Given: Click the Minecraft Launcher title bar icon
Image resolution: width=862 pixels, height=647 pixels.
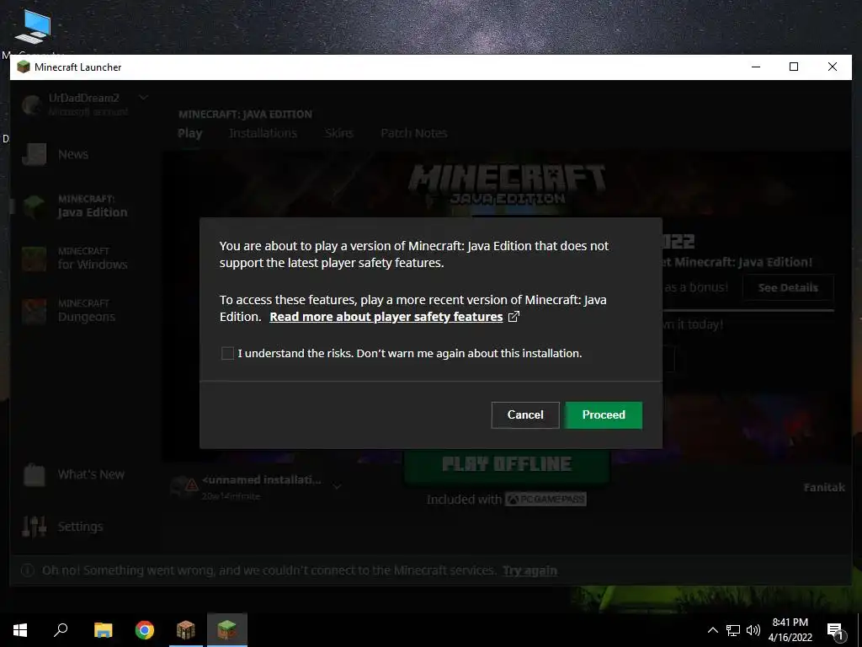Looking at the screenshot, I should tap(23, 67).
